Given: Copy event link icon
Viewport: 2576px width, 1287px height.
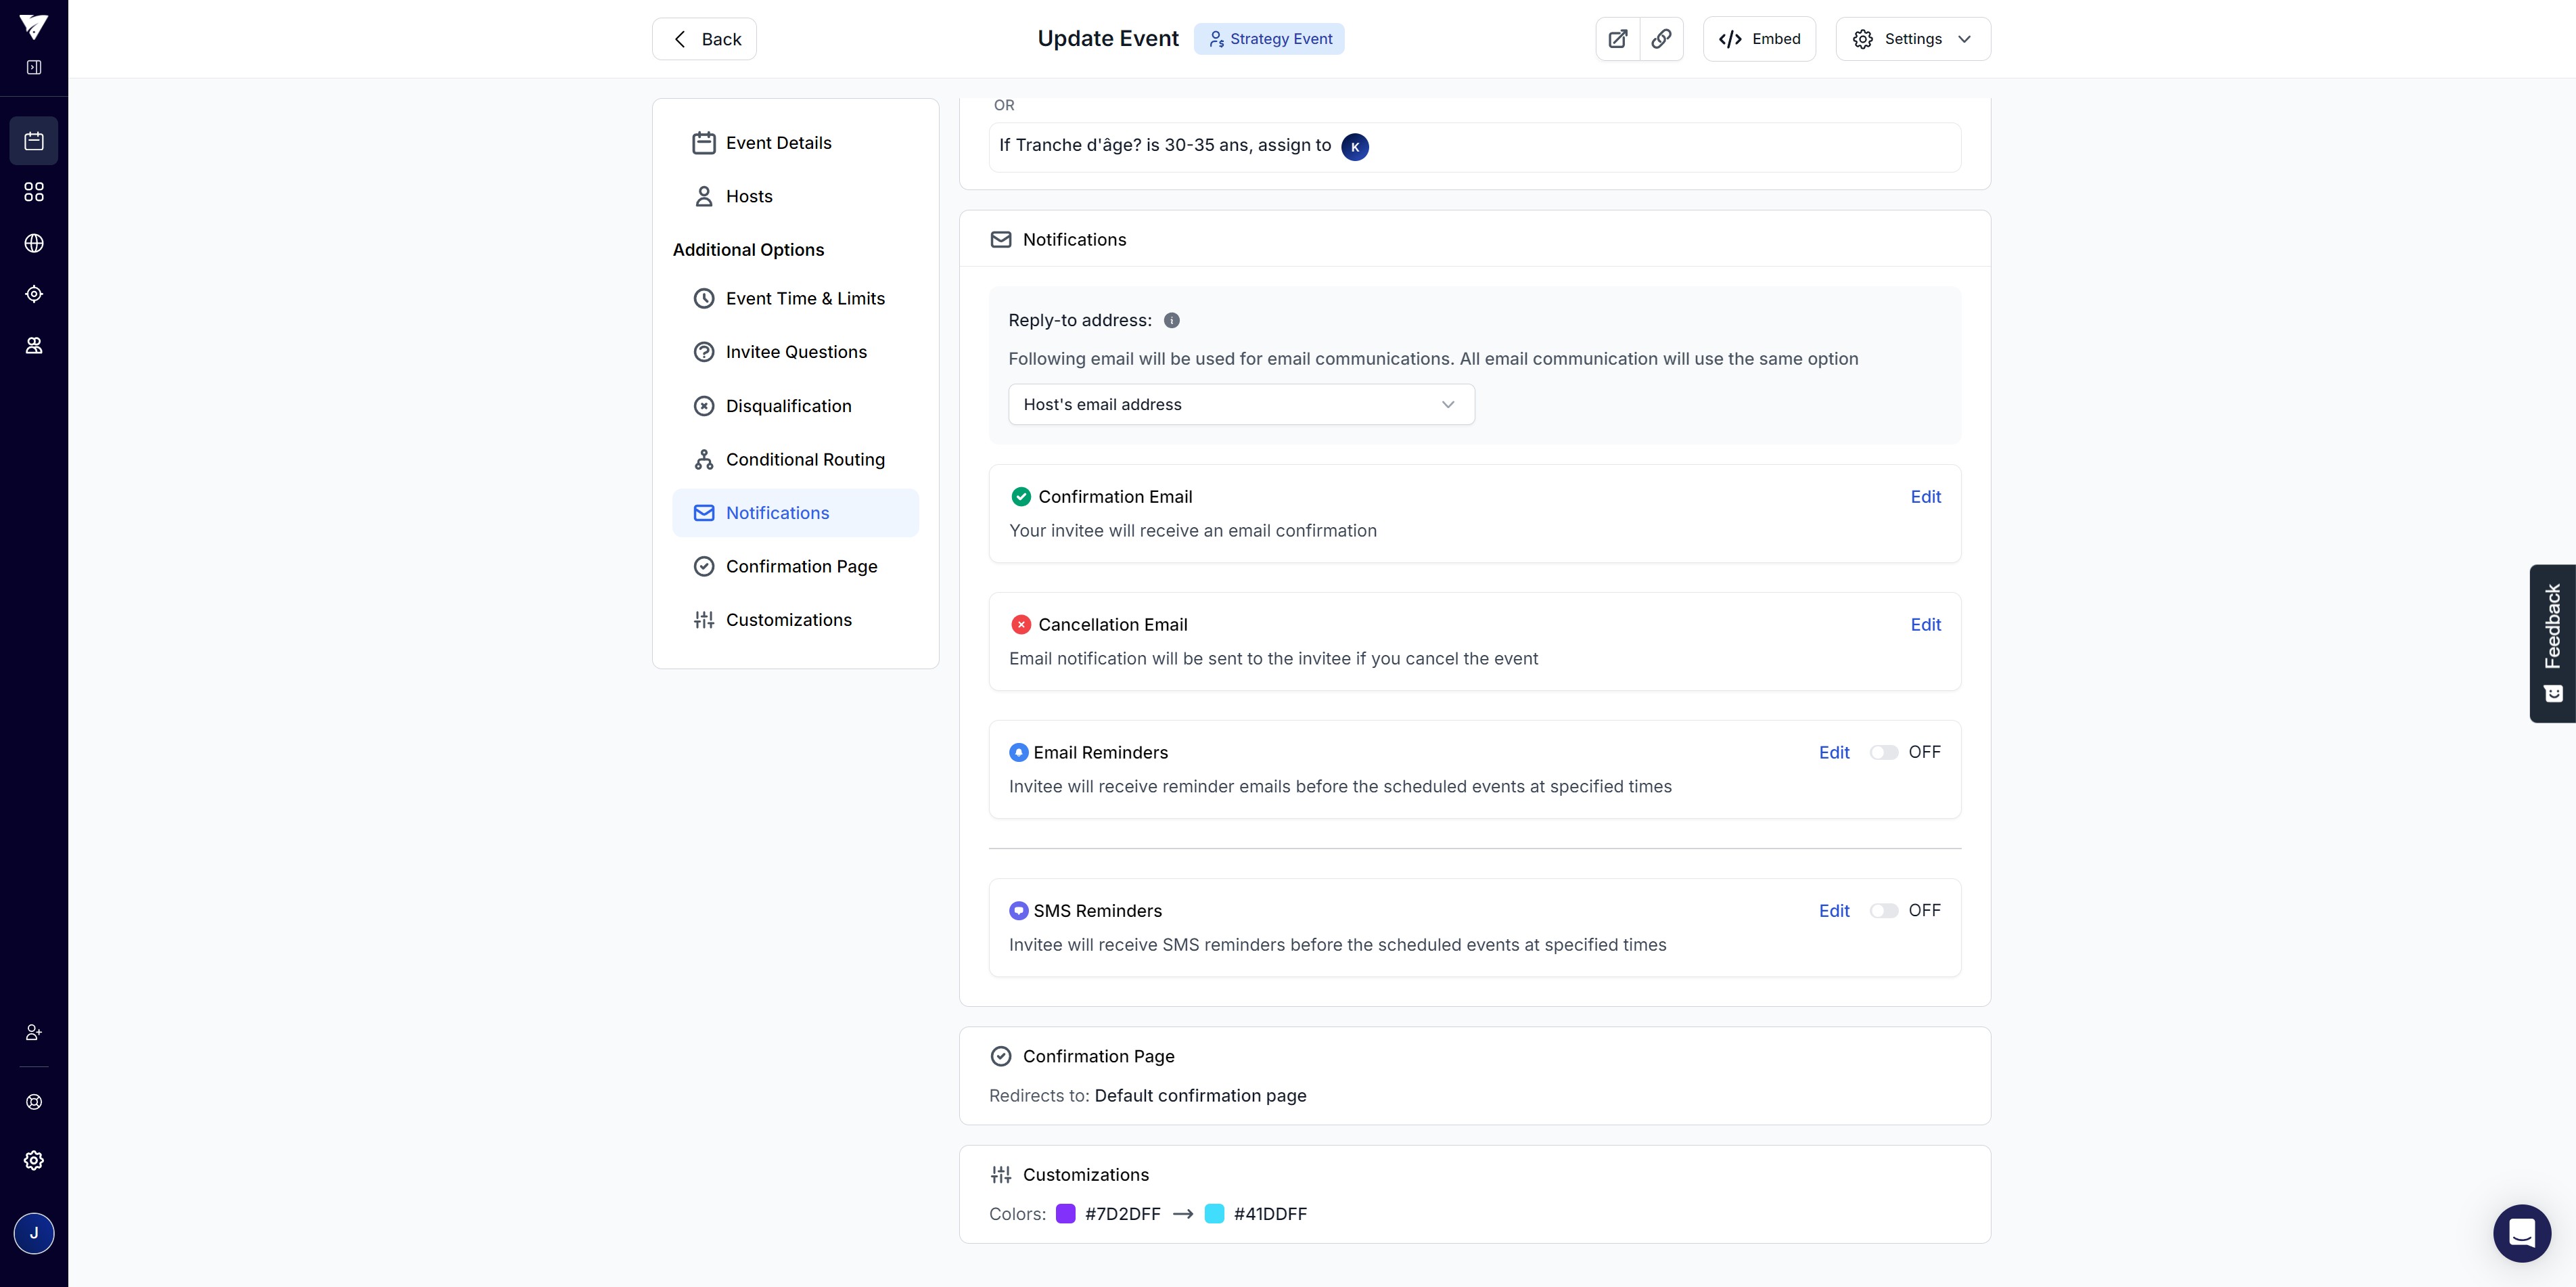Looking at the screenshot, I should tap(1661, 39).
